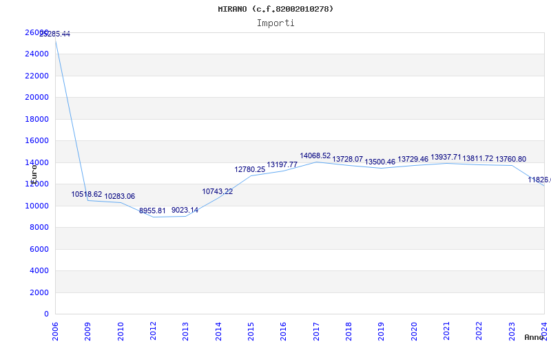
Task: Click the y-axis value 0
Action: pos(46,314)
